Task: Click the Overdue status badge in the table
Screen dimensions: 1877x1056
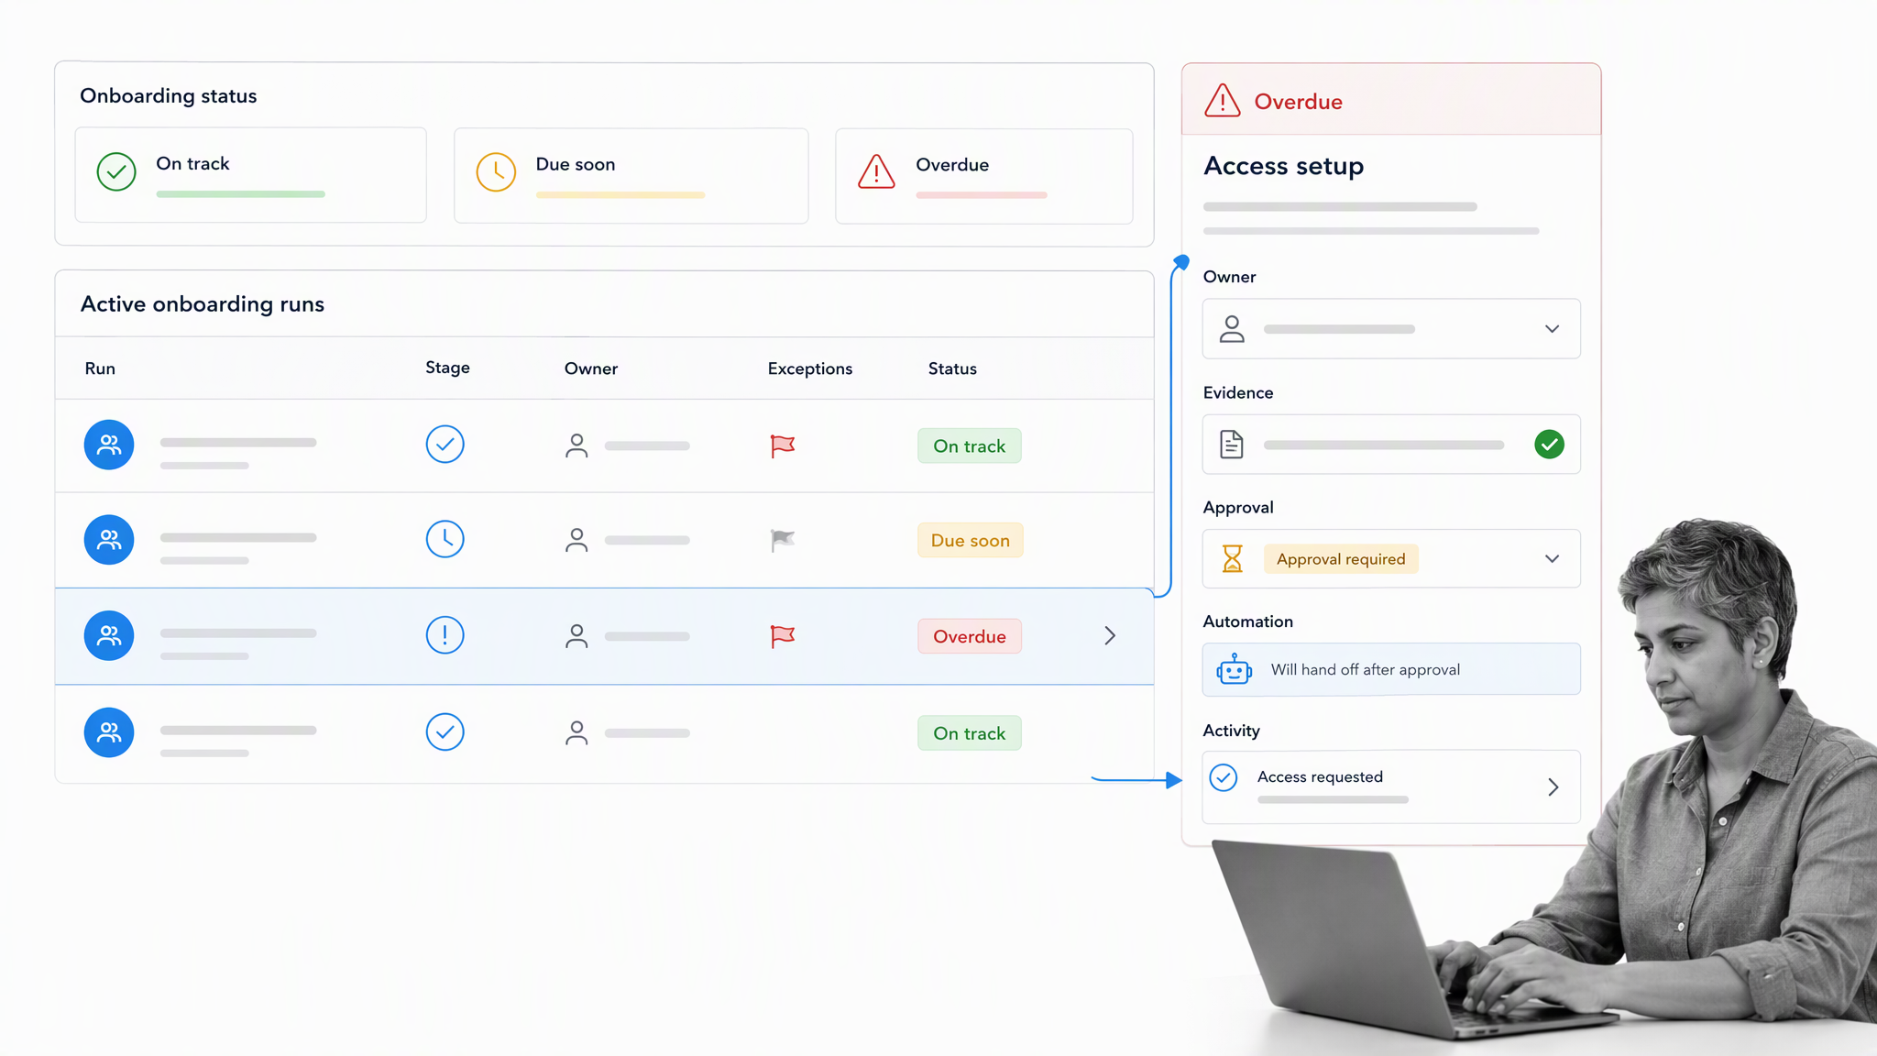Action: [x=970, y=636]
